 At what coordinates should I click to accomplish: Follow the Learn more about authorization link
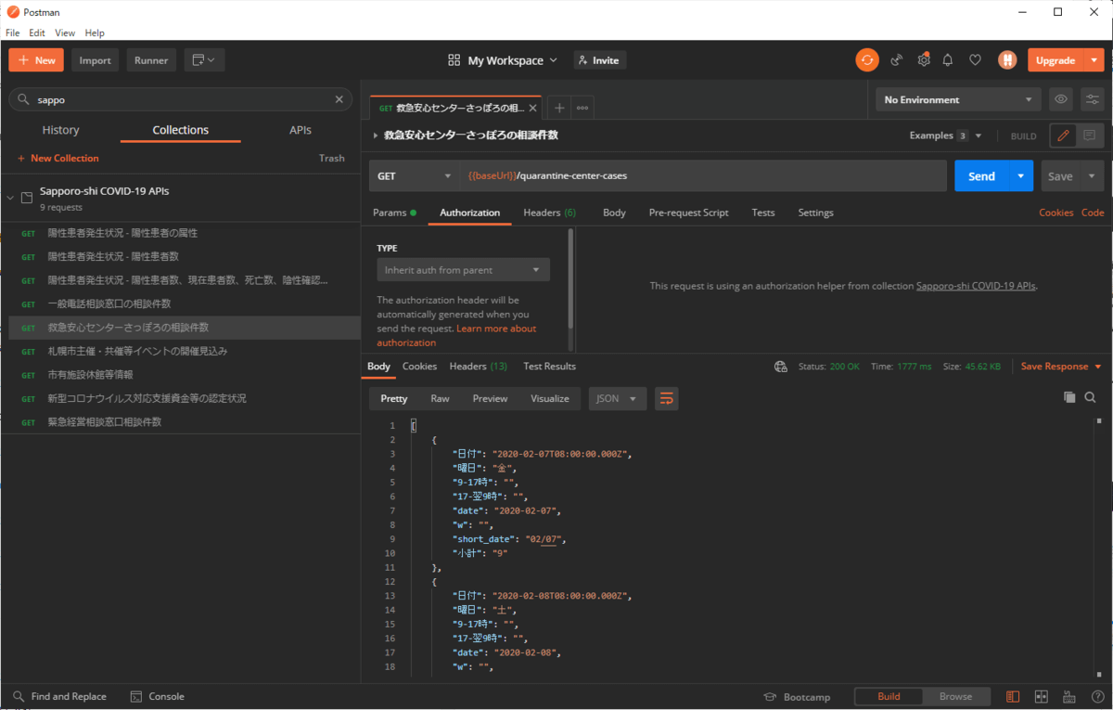pyautogui.click(x=495, y=329)
